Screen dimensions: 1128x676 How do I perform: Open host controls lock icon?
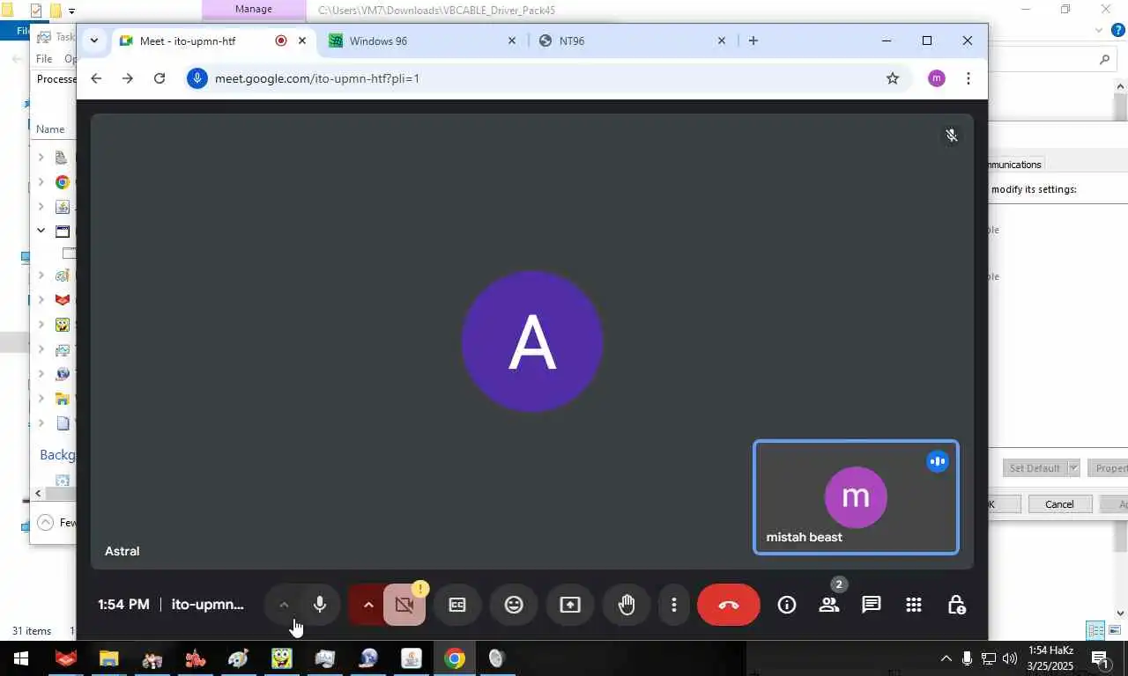pos(956,605)
